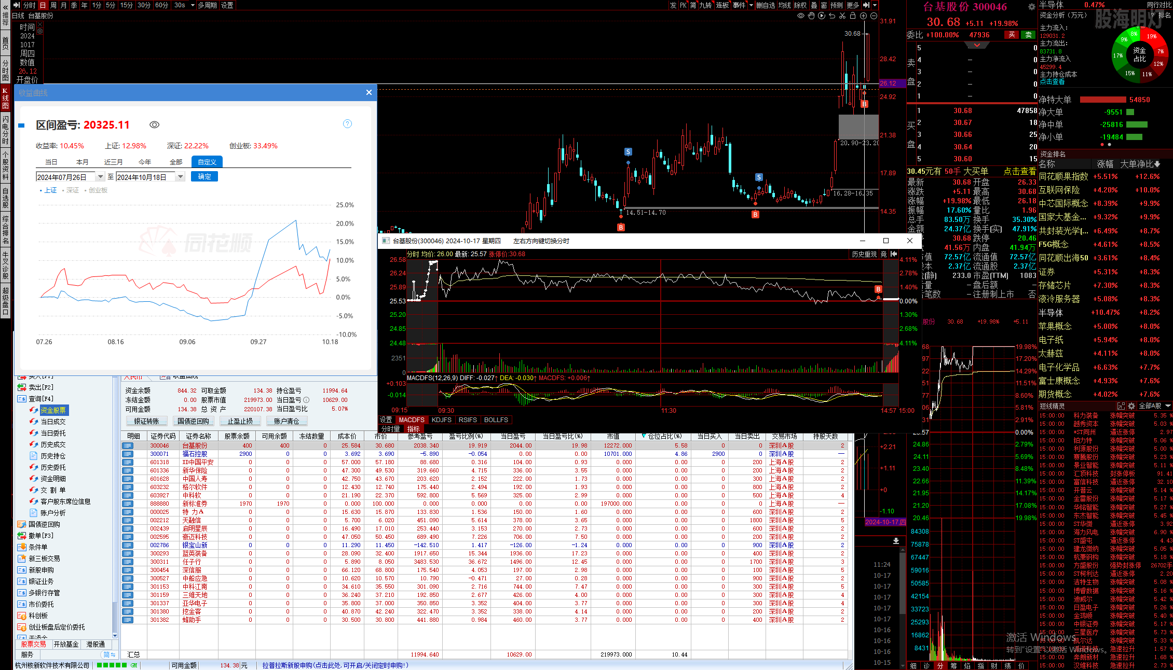Open the far-right toolbar dropdown arrow after 更多

(x=875, y=5)
